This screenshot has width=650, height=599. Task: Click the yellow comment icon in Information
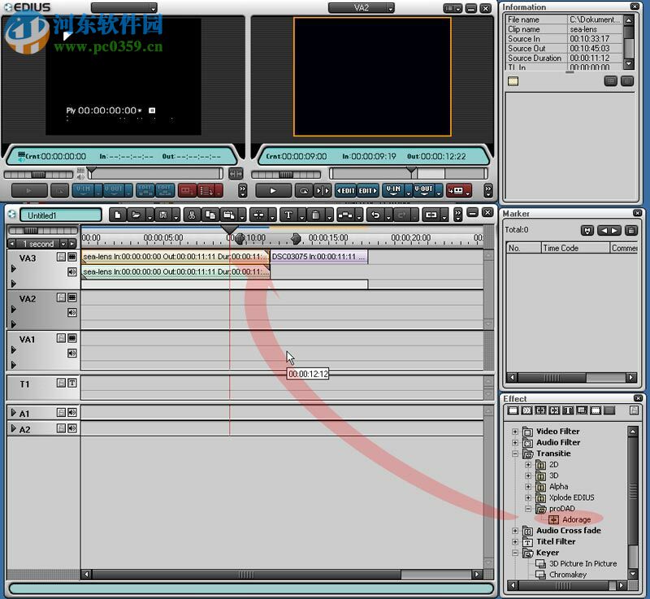[513, 81]
